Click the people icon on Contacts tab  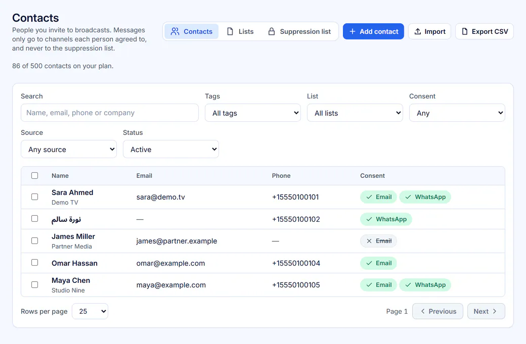coord(175,31)
